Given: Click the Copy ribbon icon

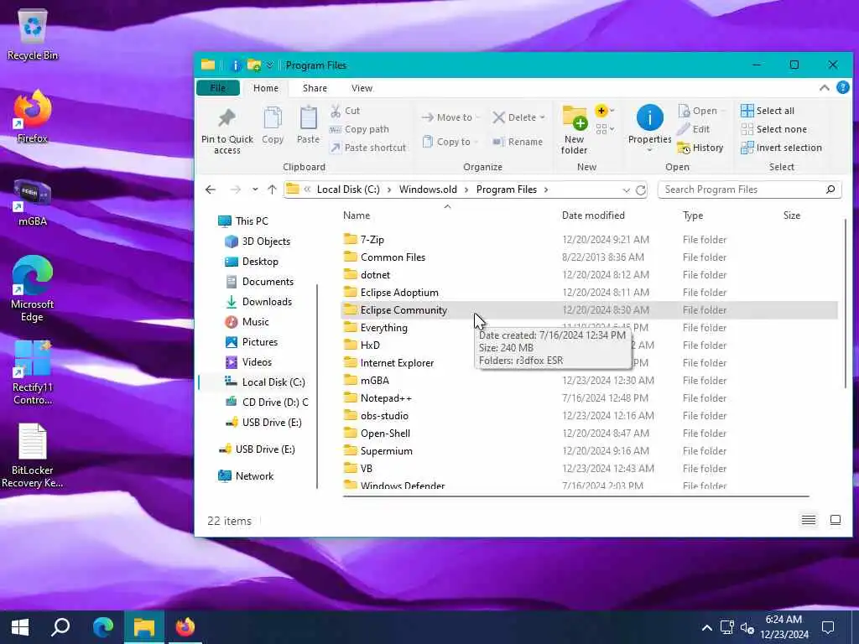Looking at the screenshot, I should pos(273,126).
